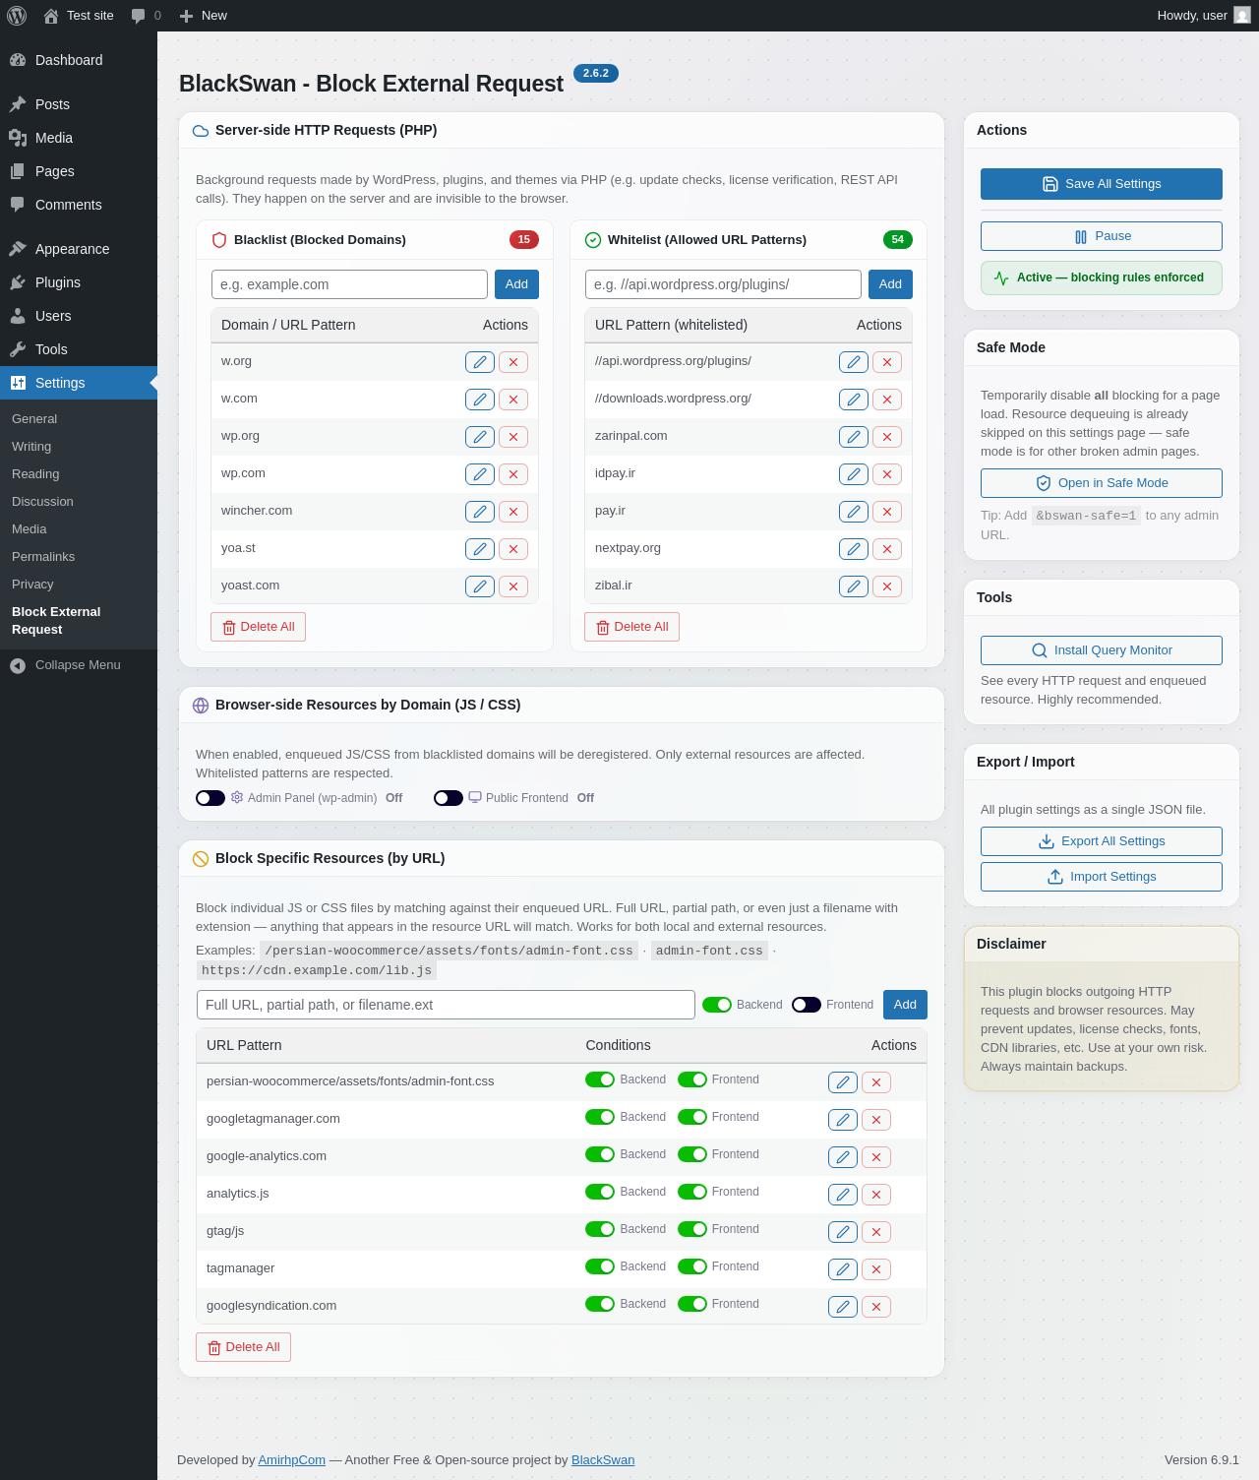Remove the wp.com blacklist entry
Screen dimensions: 1259x1480
click(513, 474)
